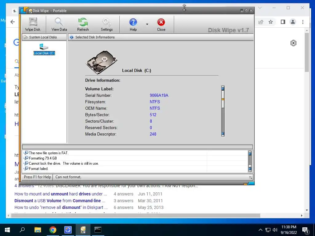The width and height of the screenshot is (315, 236).
Task: Click down arrow of drive info scrollbar
Action: click(x=223, y=134)
